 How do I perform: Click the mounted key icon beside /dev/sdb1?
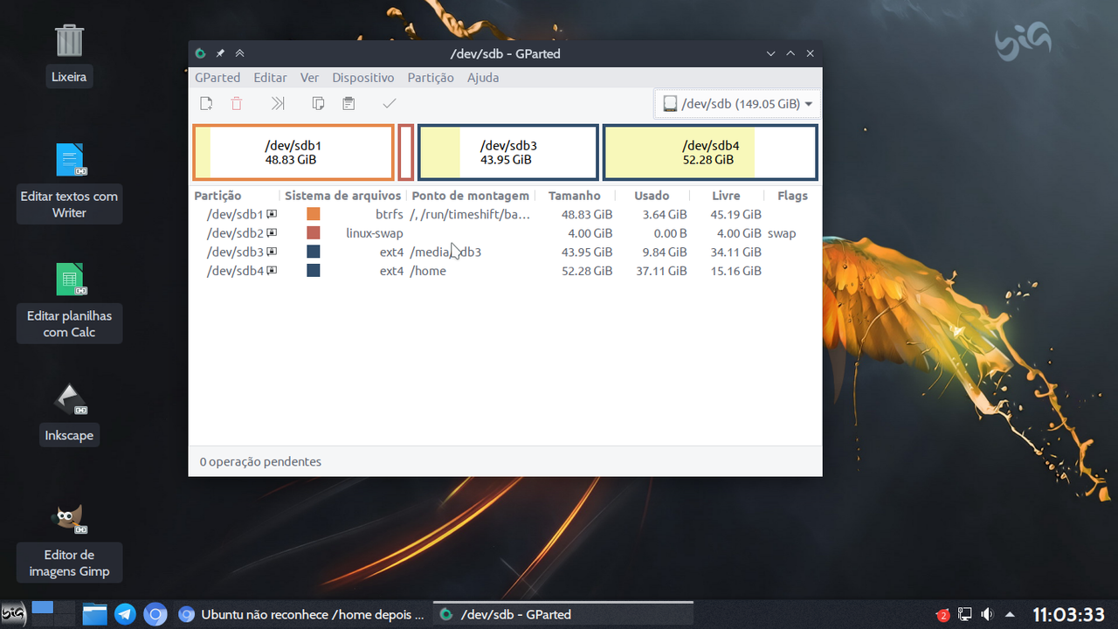272,214
